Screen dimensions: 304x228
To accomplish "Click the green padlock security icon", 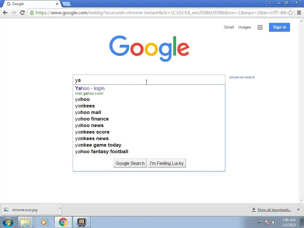I will tap(32, 13).
